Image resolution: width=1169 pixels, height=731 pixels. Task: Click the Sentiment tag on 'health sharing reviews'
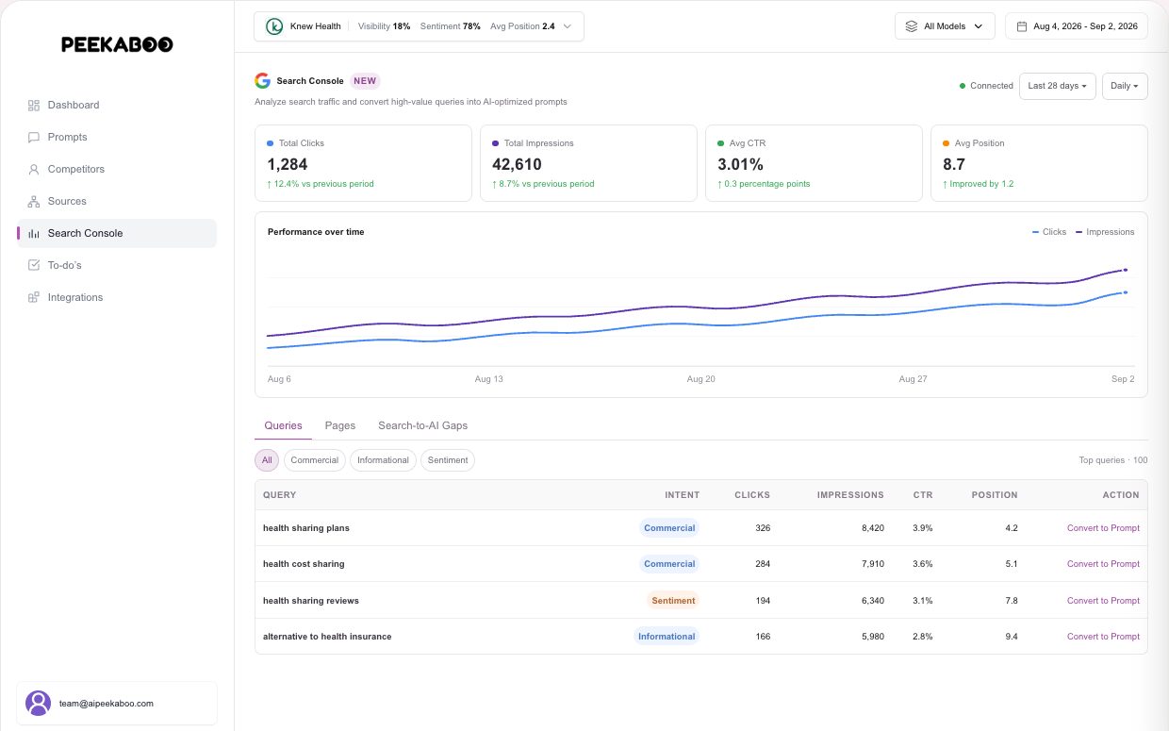tap(673, 601)
